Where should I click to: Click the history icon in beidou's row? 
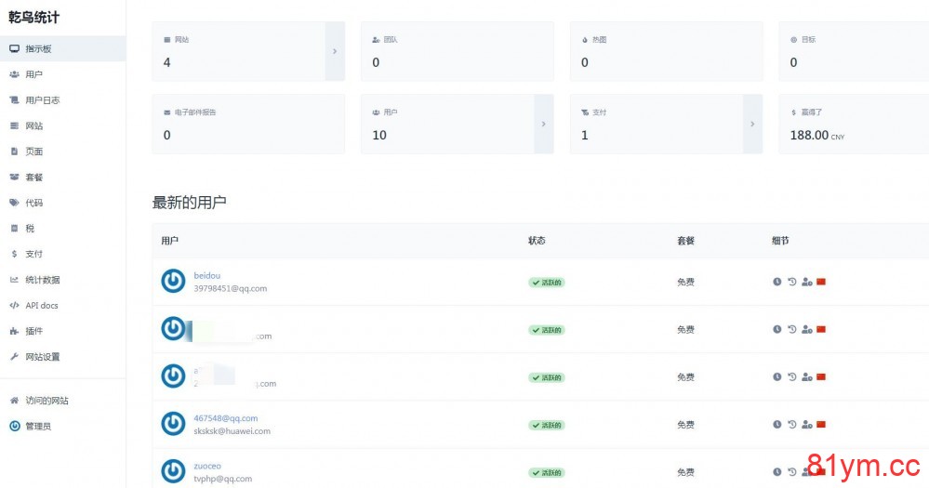(x=791, y=282)
